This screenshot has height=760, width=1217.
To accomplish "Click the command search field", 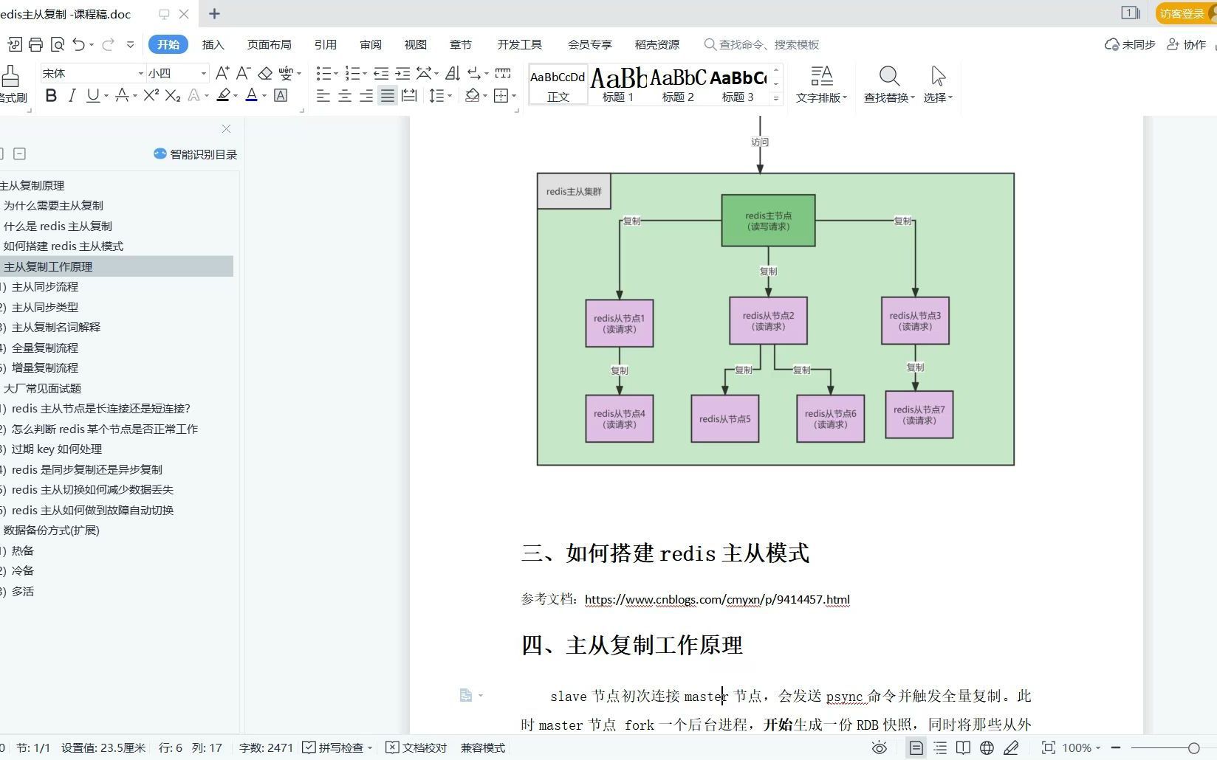I will pos(762,44).
